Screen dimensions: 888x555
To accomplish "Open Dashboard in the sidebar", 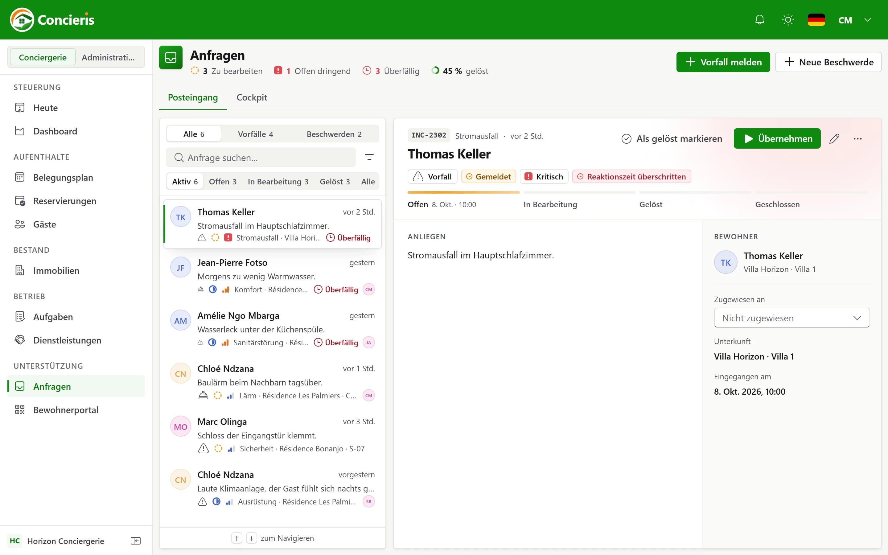I will 76,131.
